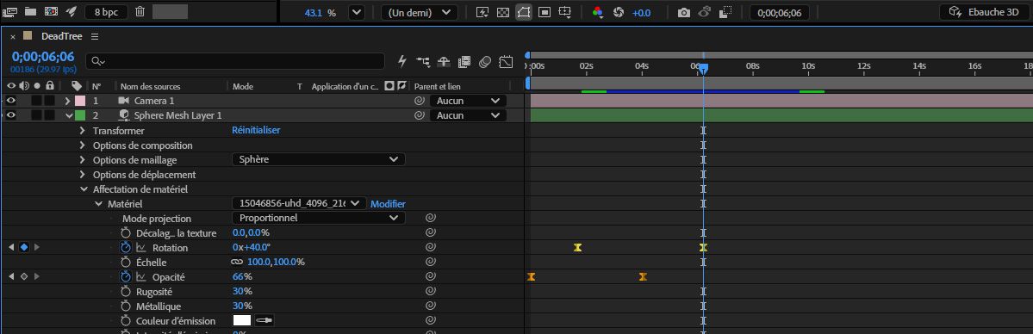Open grid and guide options icon
The width and height of the screenshot is (1033, 334).
point(564,13)
